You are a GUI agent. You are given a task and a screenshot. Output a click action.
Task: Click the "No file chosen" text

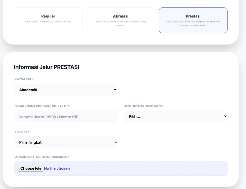pyautogui.click(x=57, y=168)
